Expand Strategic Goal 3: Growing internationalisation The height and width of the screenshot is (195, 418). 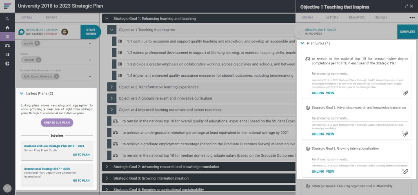click(107, 178)
